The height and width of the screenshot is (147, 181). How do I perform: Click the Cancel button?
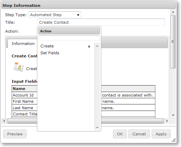tap(139, 134)
